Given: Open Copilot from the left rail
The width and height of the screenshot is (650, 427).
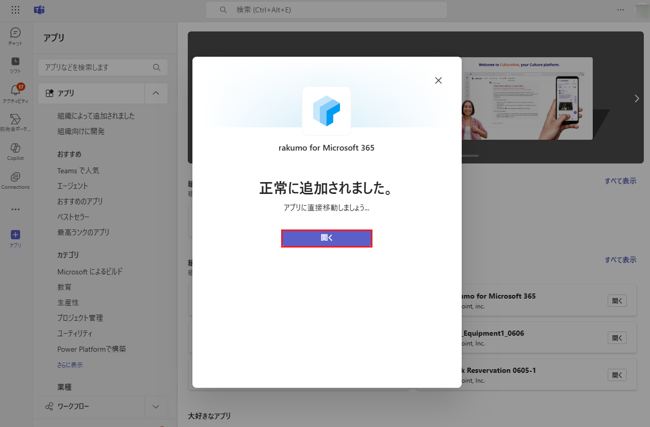Looking at the screenshot, I should tap(15, 152).
